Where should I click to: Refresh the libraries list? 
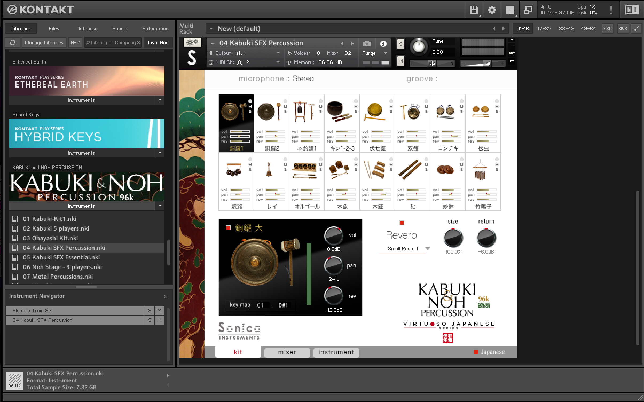13,42
